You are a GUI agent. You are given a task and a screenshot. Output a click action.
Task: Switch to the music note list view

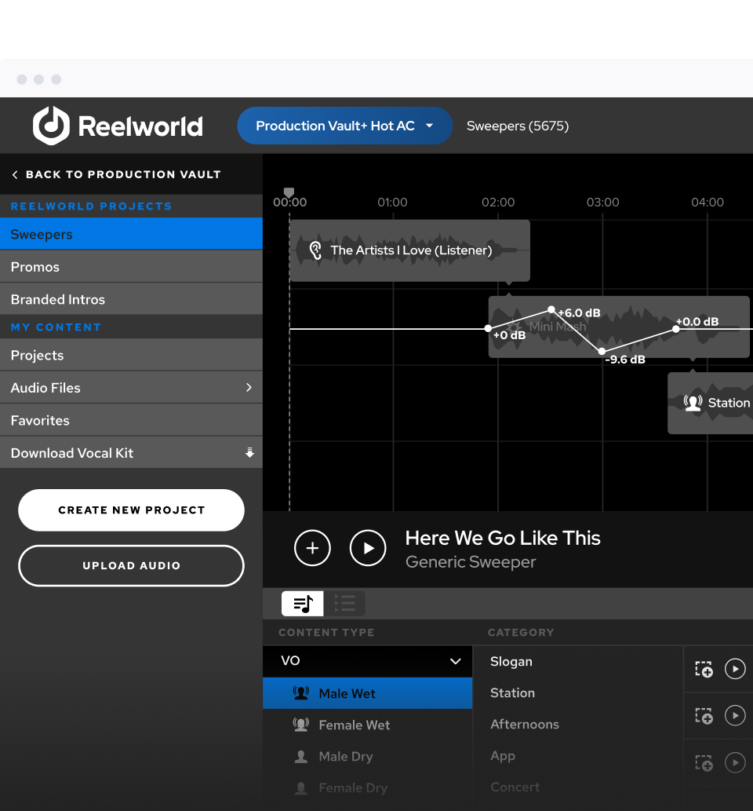point(303,603)
